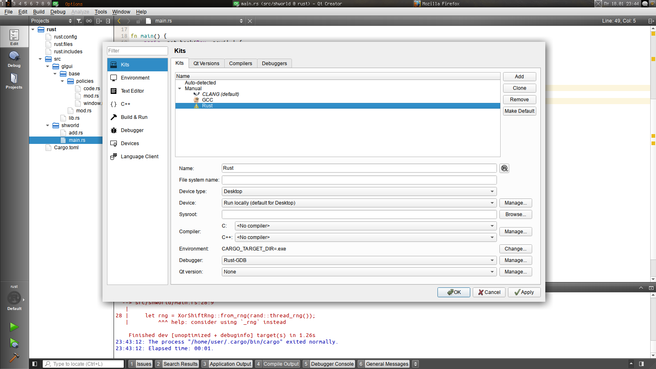Go forward in editor navigation history
This screenshot has height=369, width=656.
point(128,21)
